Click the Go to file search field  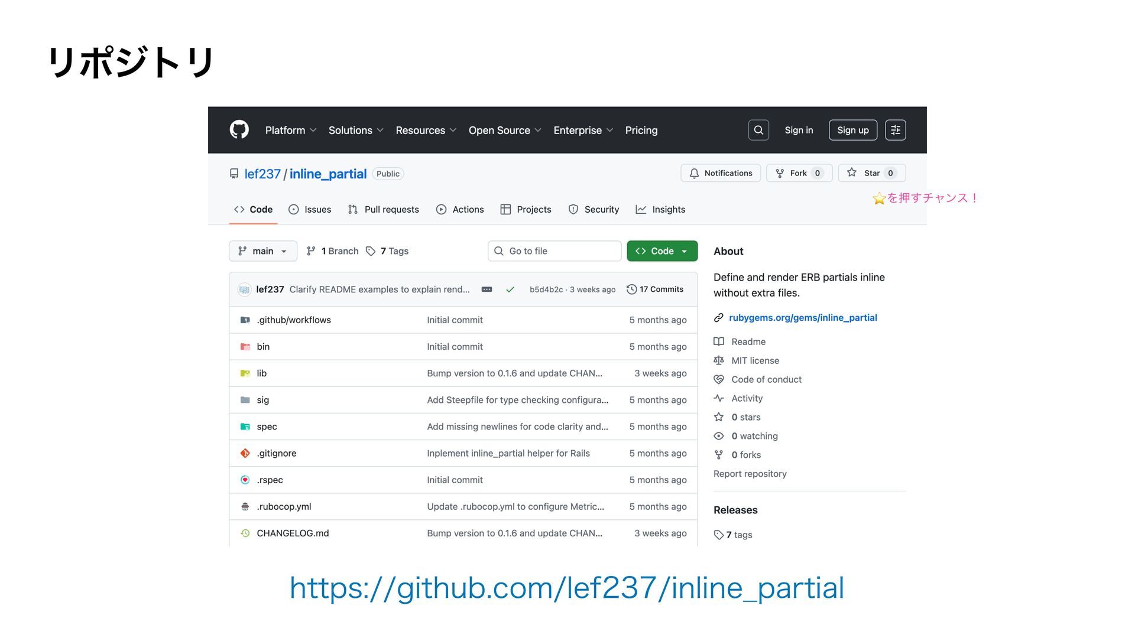click(554, 251)
